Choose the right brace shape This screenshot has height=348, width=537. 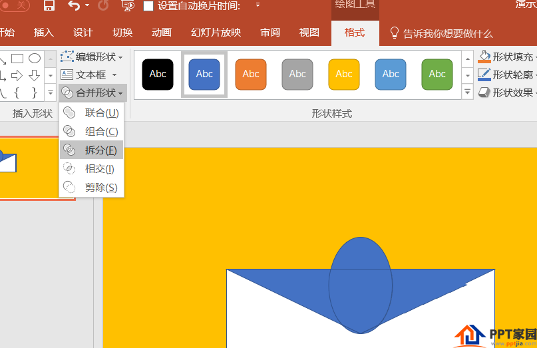tap(34, 92)
